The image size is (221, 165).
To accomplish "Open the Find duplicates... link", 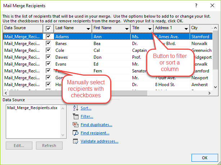I will pos(96,125).
